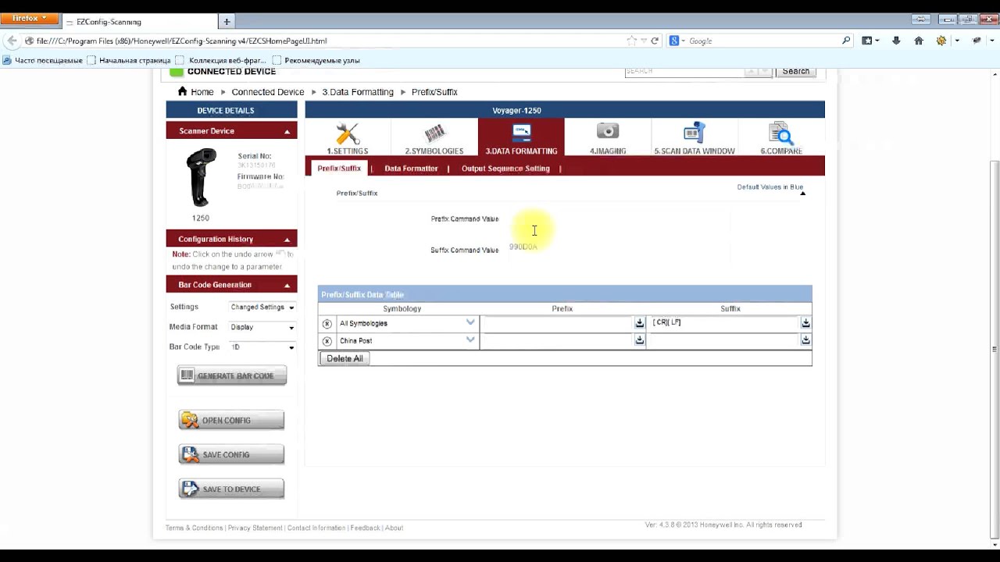Open the Media Format Display dropdown
This screenshot has width=1000, height=562.
click(262, 328)
